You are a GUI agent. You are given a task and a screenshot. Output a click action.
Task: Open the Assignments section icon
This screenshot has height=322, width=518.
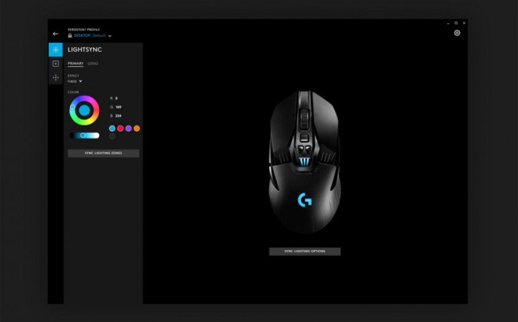point(55,63)
